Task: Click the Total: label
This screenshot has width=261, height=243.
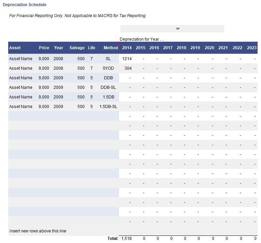Action: click(x=113, y=239)
